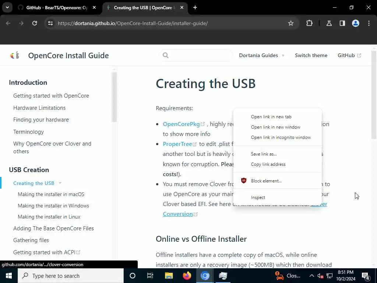The width and height of the screenshot is (377, 283).
Task: Open the Chrome three-dot menu
Action: [369, 23]
